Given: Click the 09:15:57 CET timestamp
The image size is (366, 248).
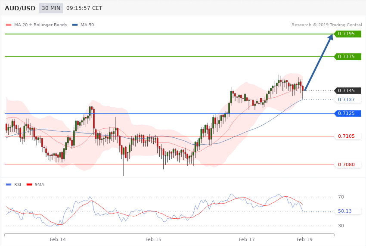Looking at the screenshot, I should pos(84,8).
